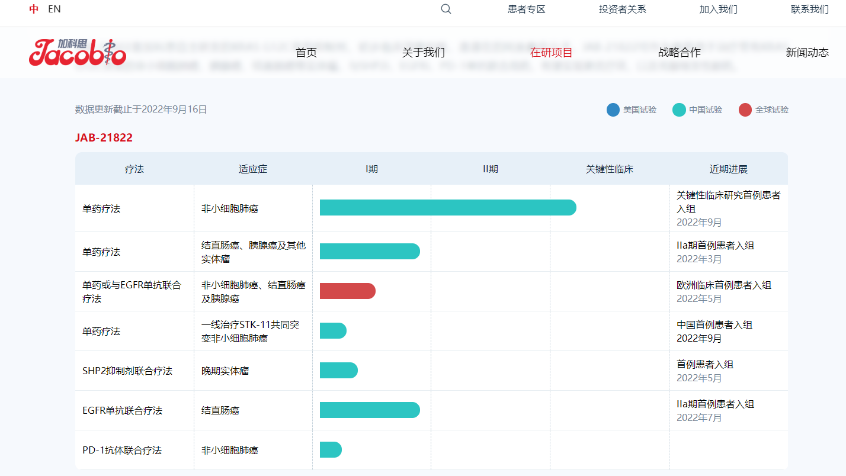Click the 2022年3月 date text
The width and height of the screenshot is (846, 476).
coord(699,259)
